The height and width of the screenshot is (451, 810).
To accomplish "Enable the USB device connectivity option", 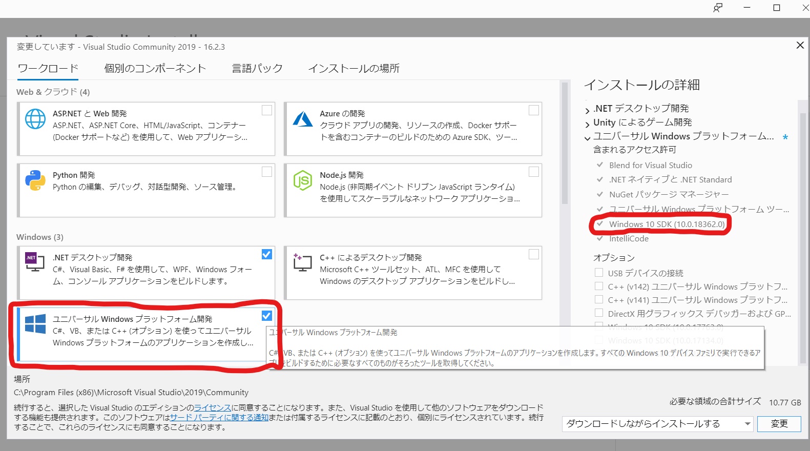I will pos(598,272).
